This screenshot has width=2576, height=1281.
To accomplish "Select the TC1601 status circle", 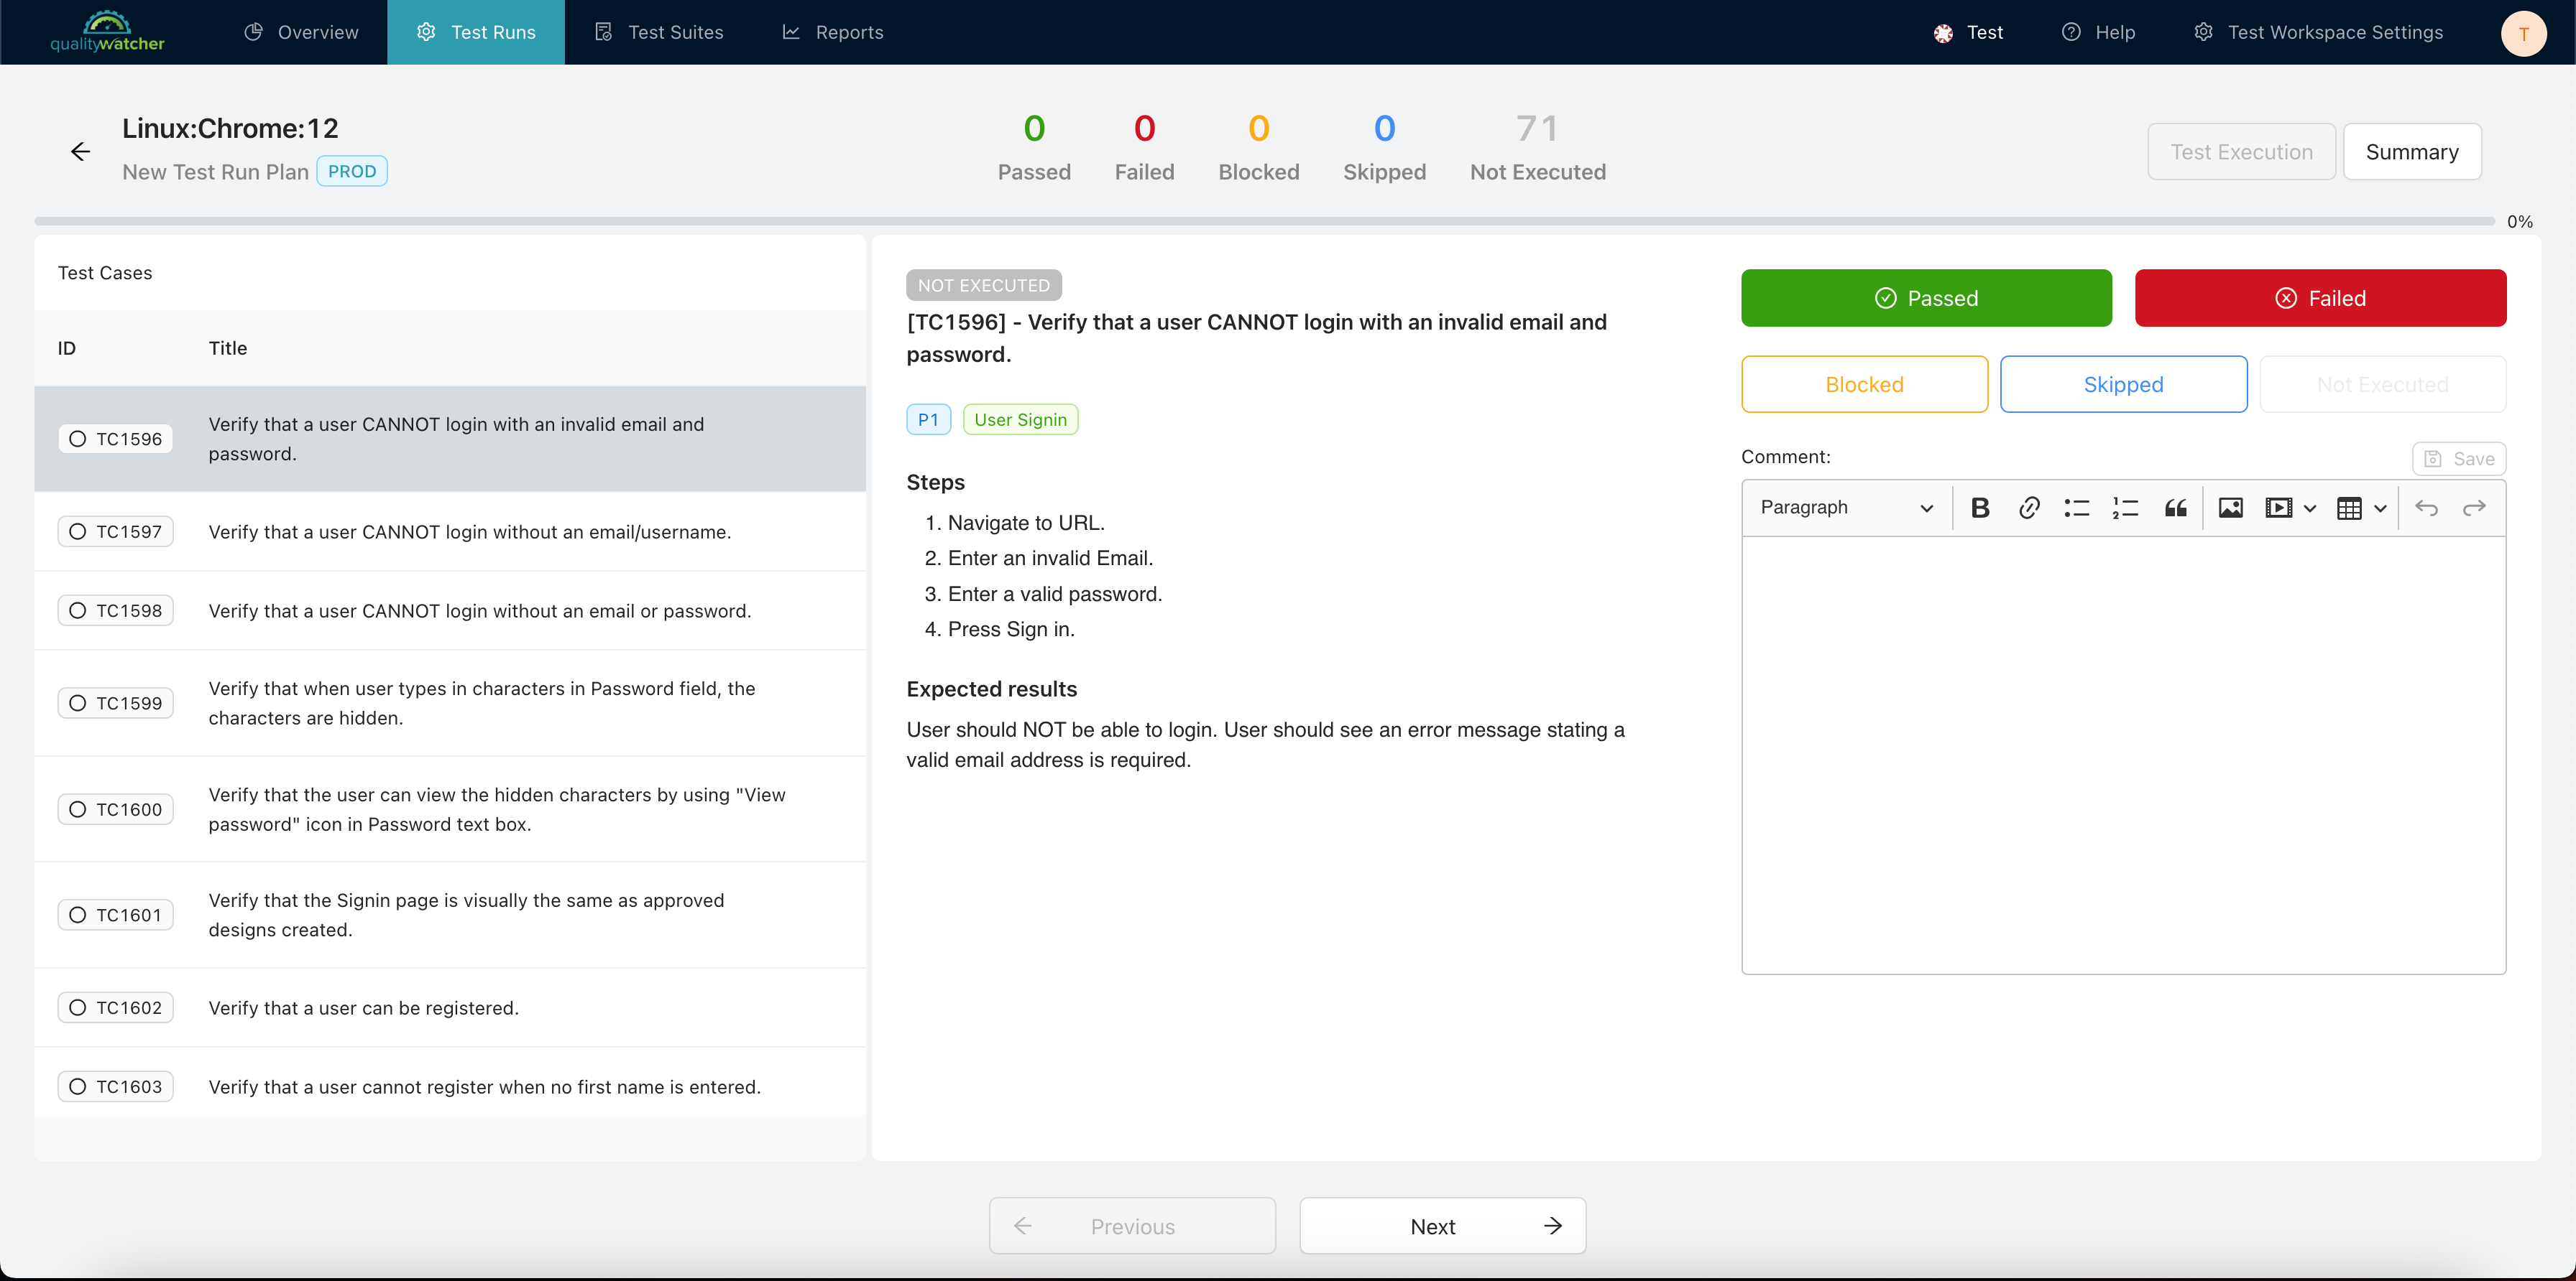I will [x=78, y=916].
